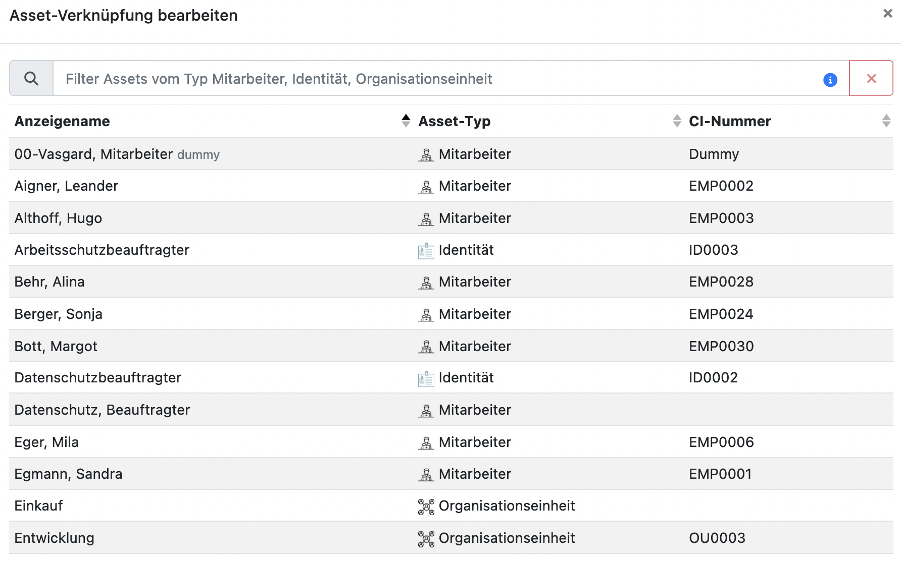The image size is (901, 561).
Task: Sort by Anzeigename column arrows
Action: 406,121
